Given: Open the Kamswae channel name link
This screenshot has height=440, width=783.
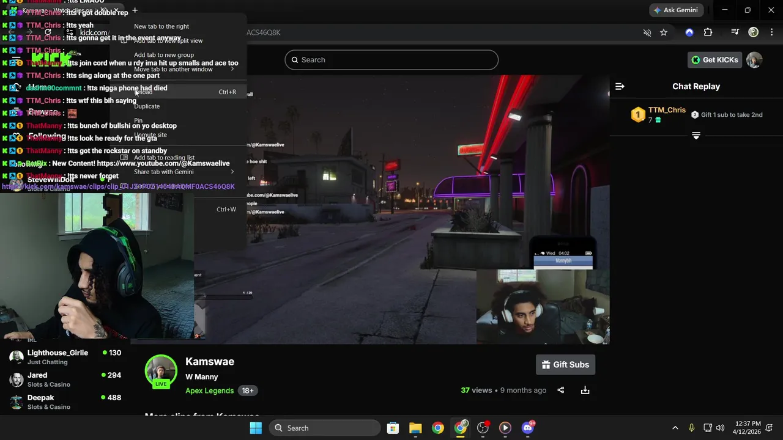Looking at the screenshot, I should [x=210, y=362].
